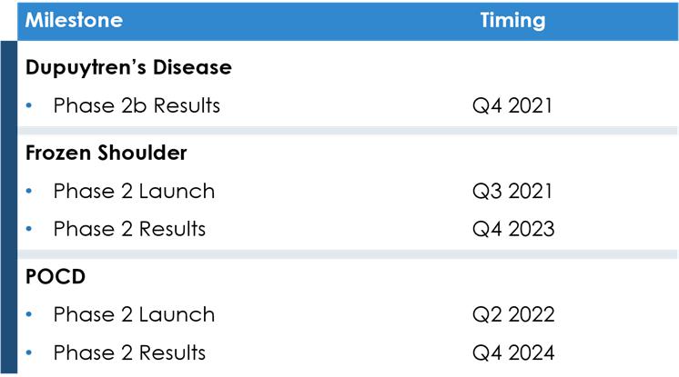Click the Timing column header

click(x=512, y=21)
